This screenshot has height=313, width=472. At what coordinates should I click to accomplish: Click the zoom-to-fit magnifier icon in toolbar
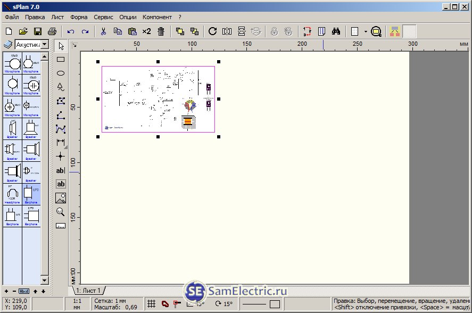[376, 31]
